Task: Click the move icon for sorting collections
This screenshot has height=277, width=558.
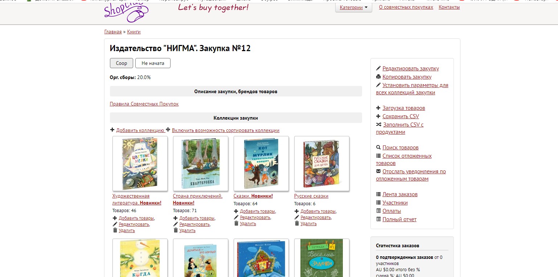Action: (x=168, y=130)
